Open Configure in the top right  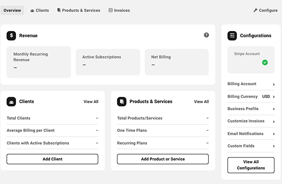266,10
